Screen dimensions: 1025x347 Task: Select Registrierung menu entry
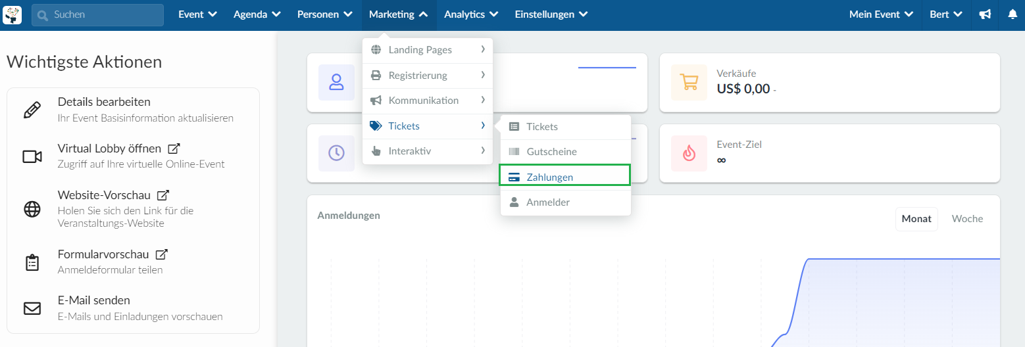point(428,76)
